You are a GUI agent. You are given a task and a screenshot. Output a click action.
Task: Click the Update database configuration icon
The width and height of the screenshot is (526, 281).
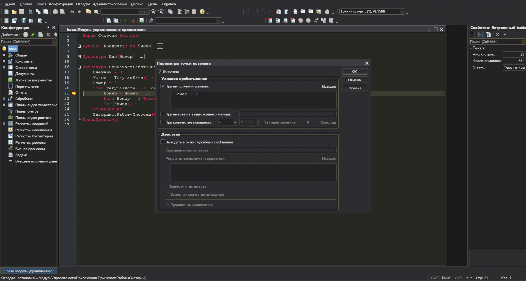click(23, 21)
